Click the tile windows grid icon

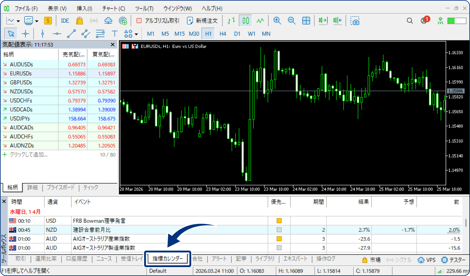[306, 21]
